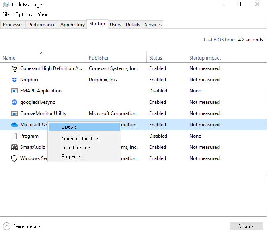Sort by Status column header
Screen dimensions: 267x232
tap(156, 58)
